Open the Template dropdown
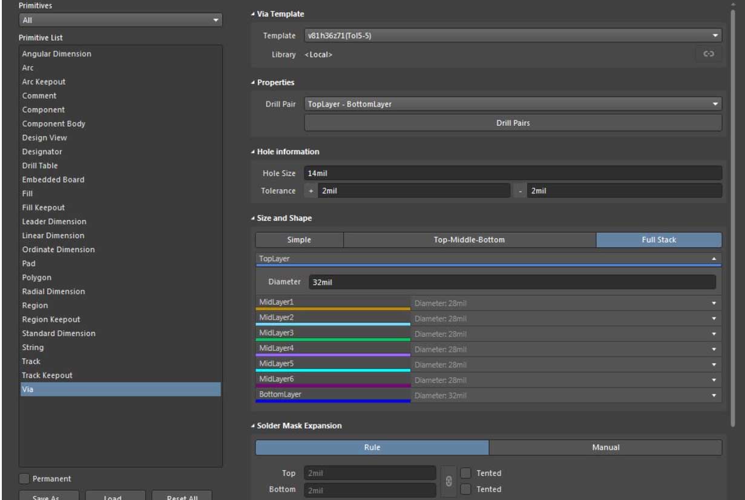Viewport: 745px width, 500px height. 715,36
